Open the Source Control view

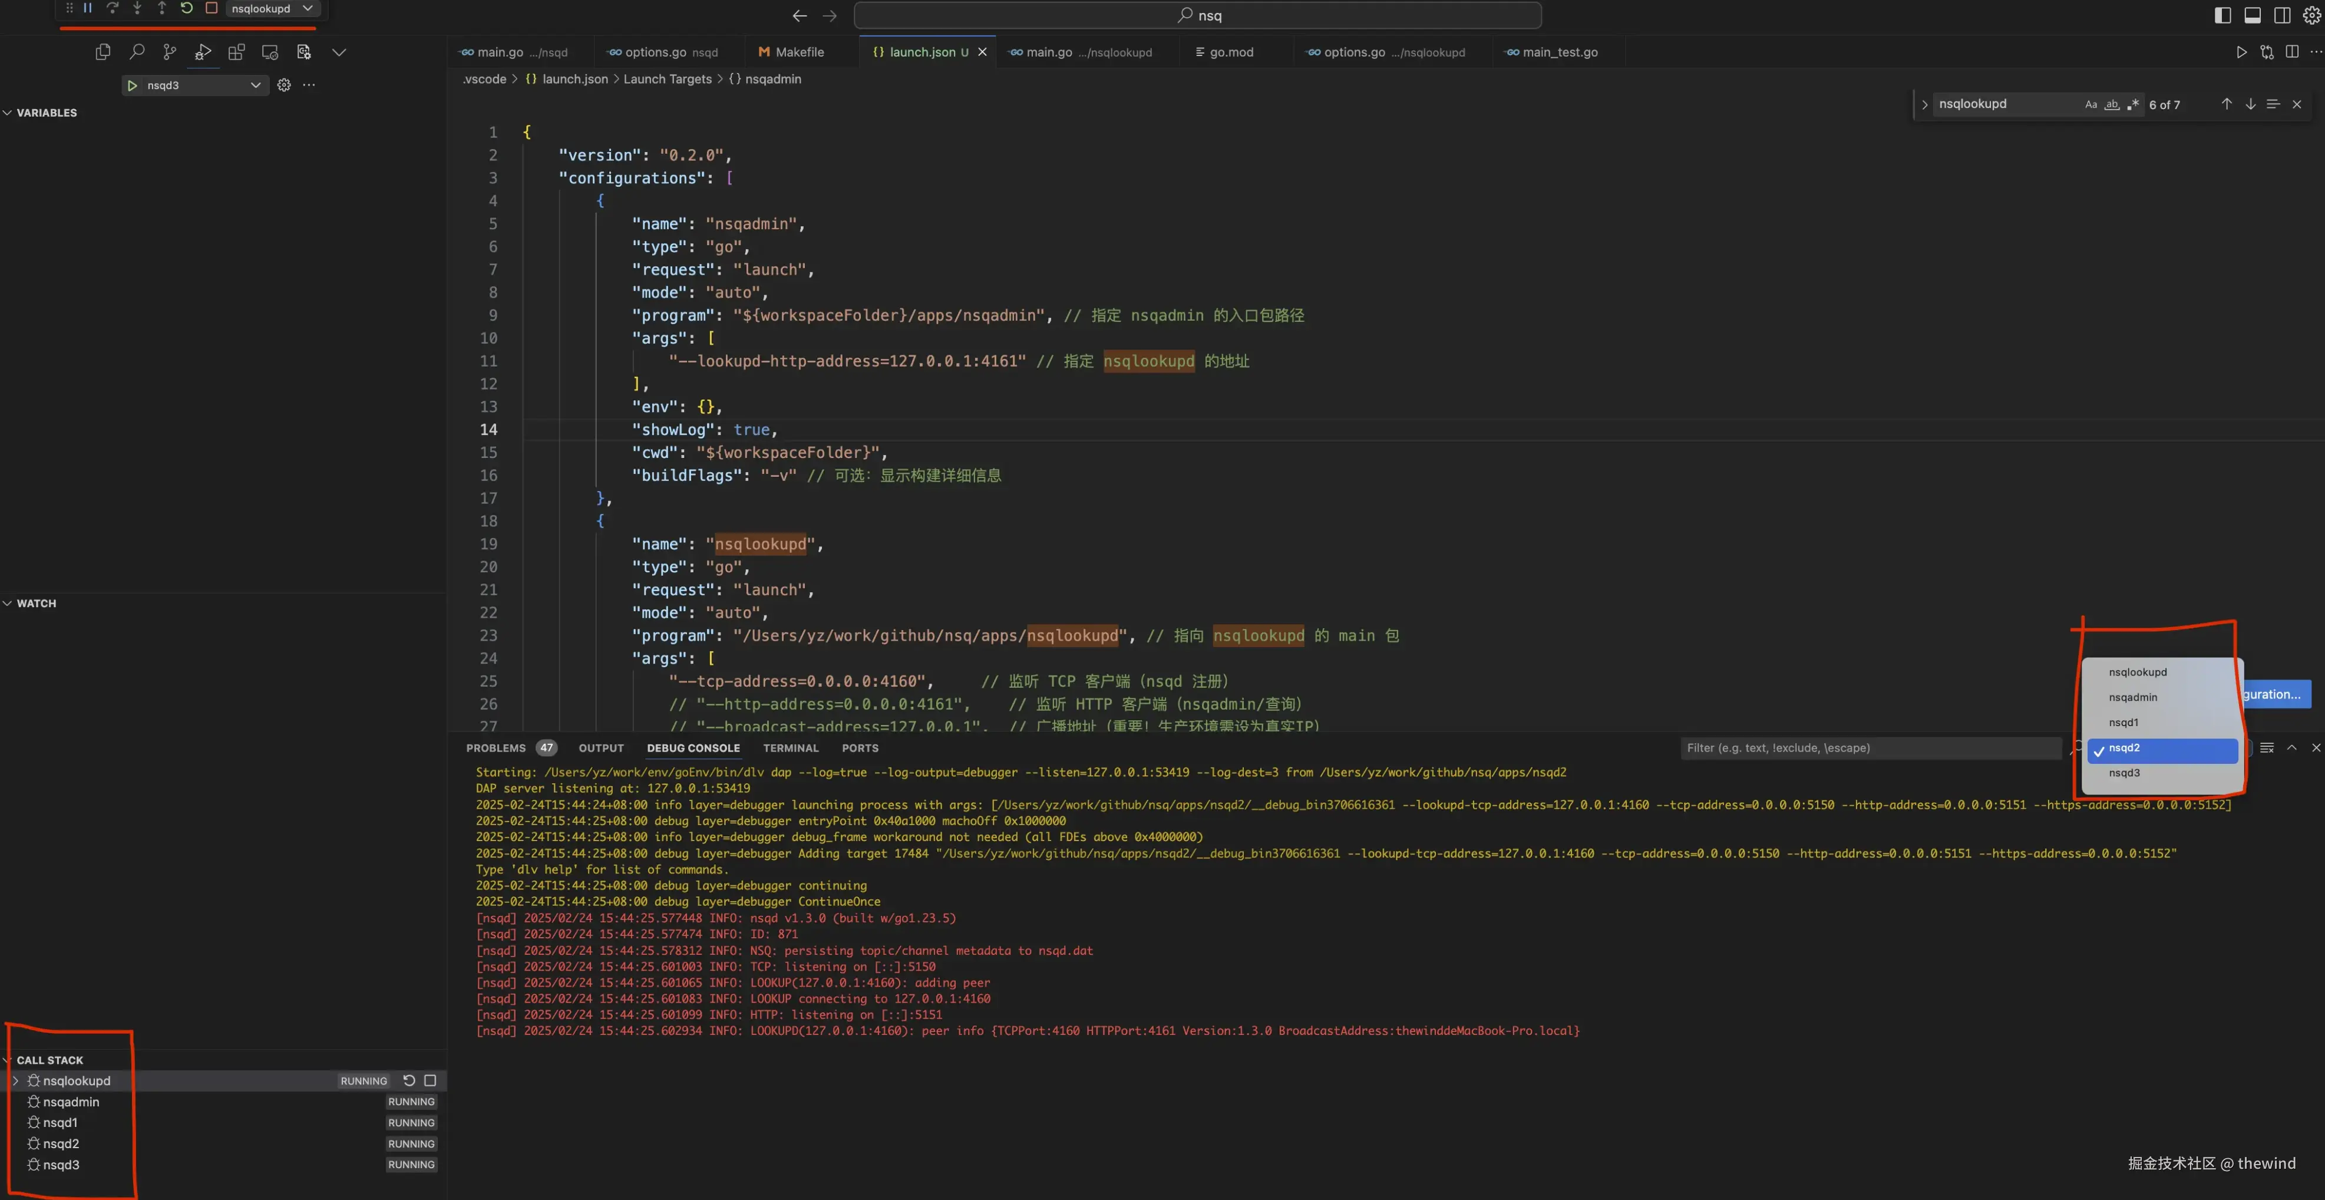click(x=170, y=52)
